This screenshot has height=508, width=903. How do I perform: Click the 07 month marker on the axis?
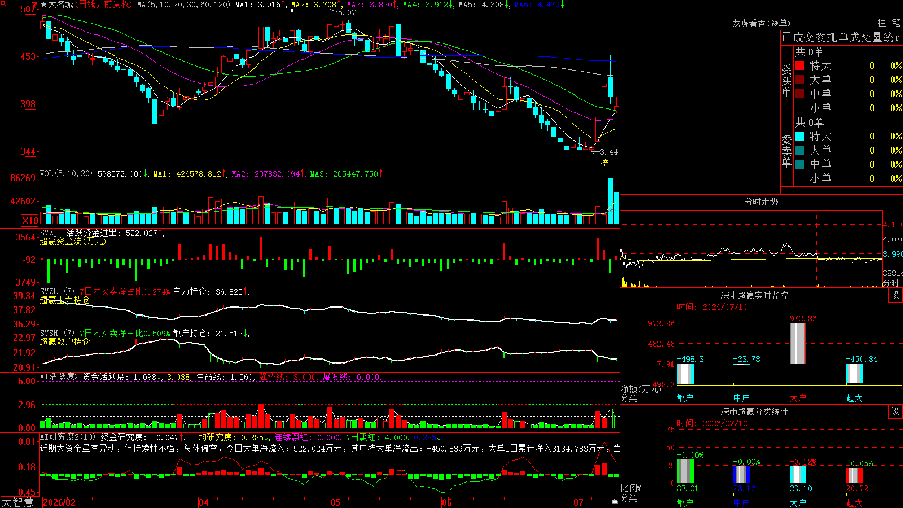[578, 502]
